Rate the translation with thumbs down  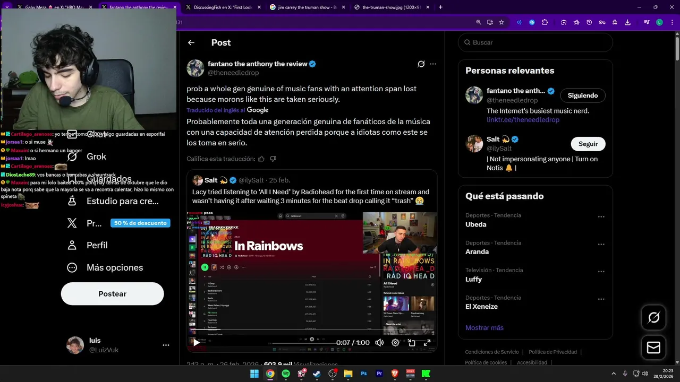coord(273,159)
